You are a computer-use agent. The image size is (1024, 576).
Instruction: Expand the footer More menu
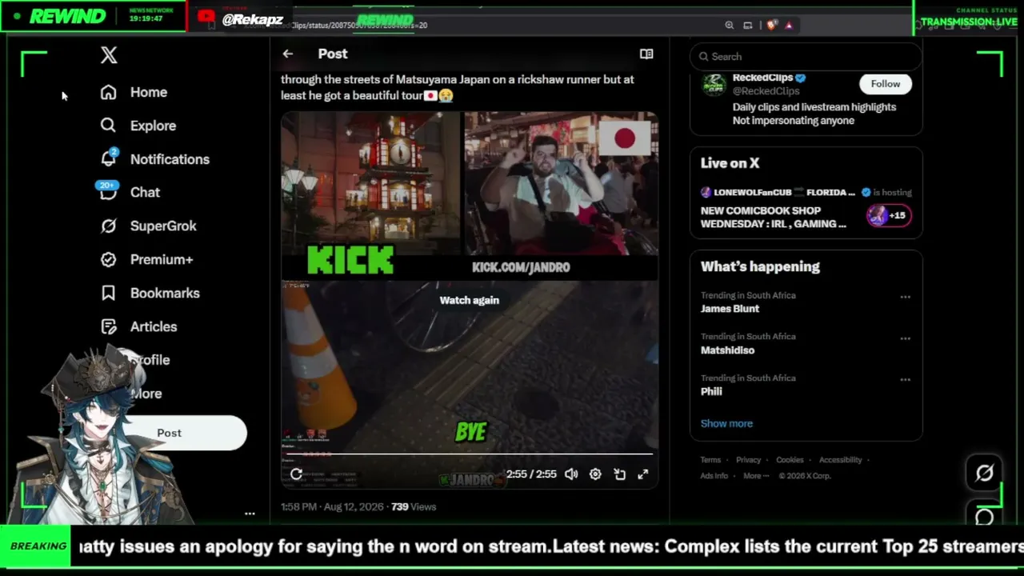pyautogui.click(x=756, y=476)
